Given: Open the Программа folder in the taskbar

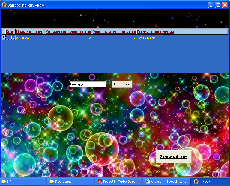Looking at the screenshot, I should click(70, 182).
